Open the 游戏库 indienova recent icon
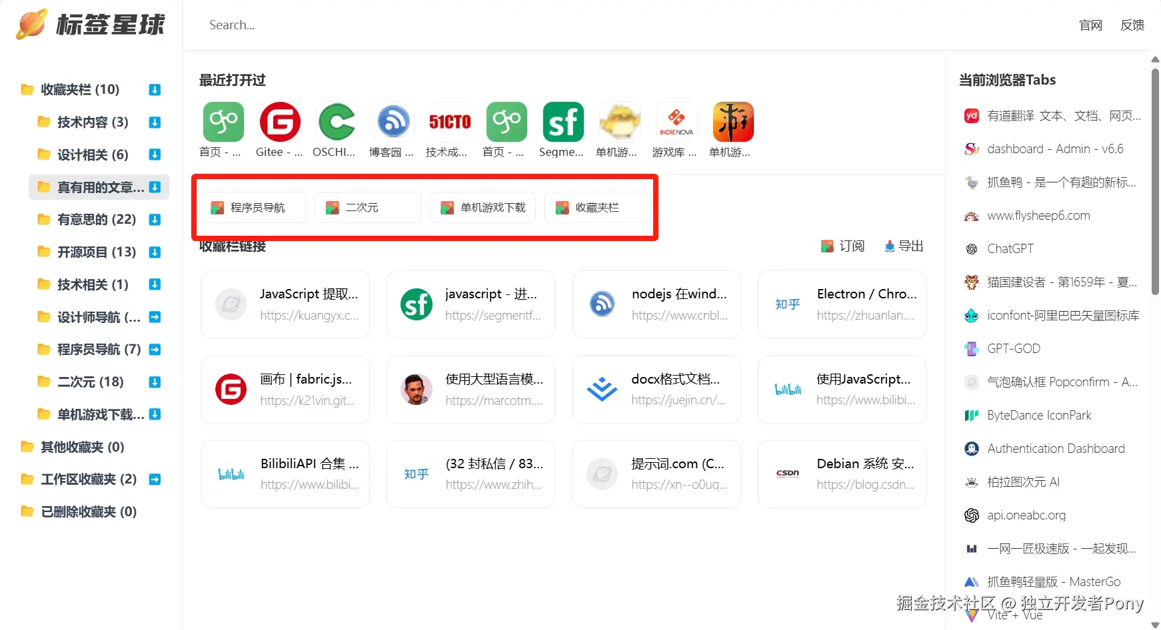 point(676,123)
